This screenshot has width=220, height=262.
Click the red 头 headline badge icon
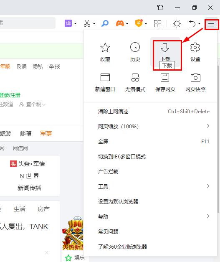[x=13, y=164]
